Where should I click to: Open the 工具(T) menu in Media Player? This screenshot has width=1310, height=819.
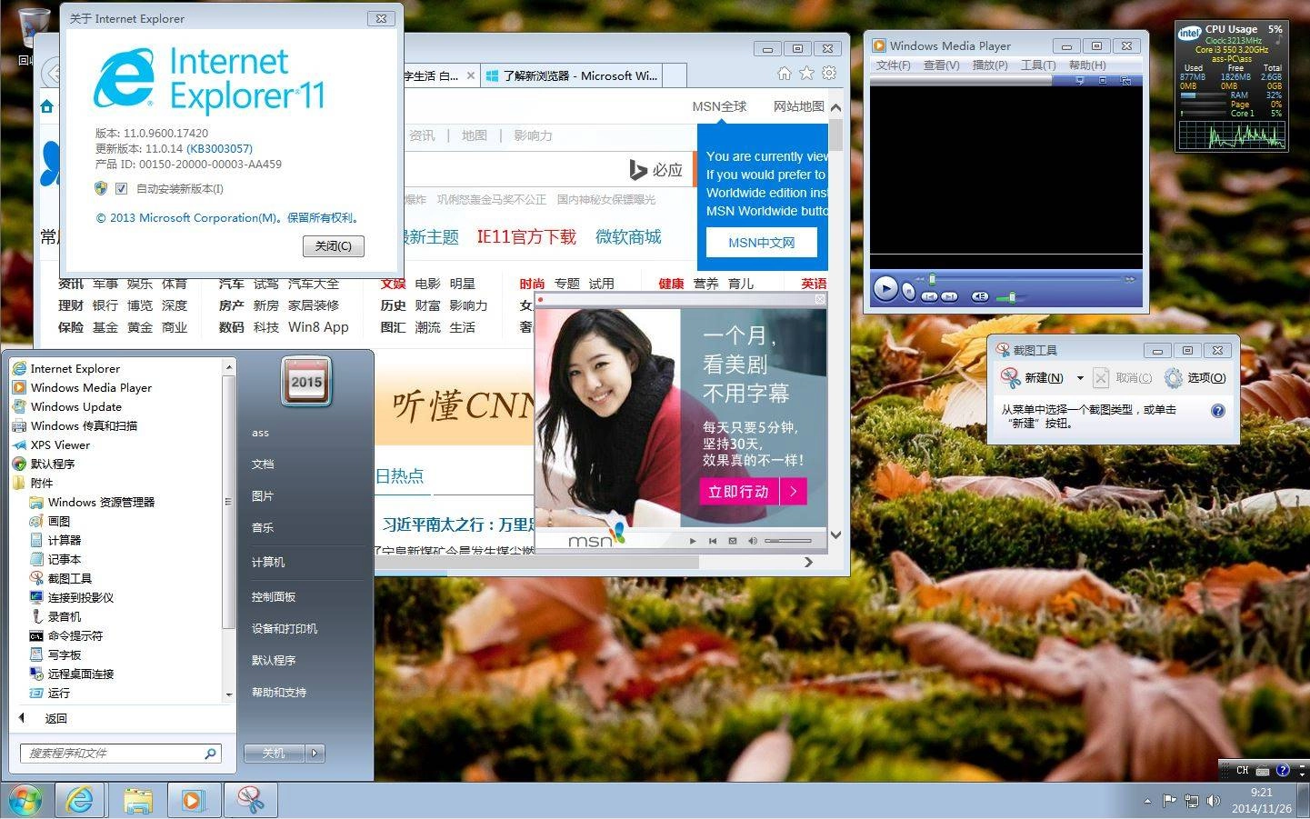coord(1038,65)
